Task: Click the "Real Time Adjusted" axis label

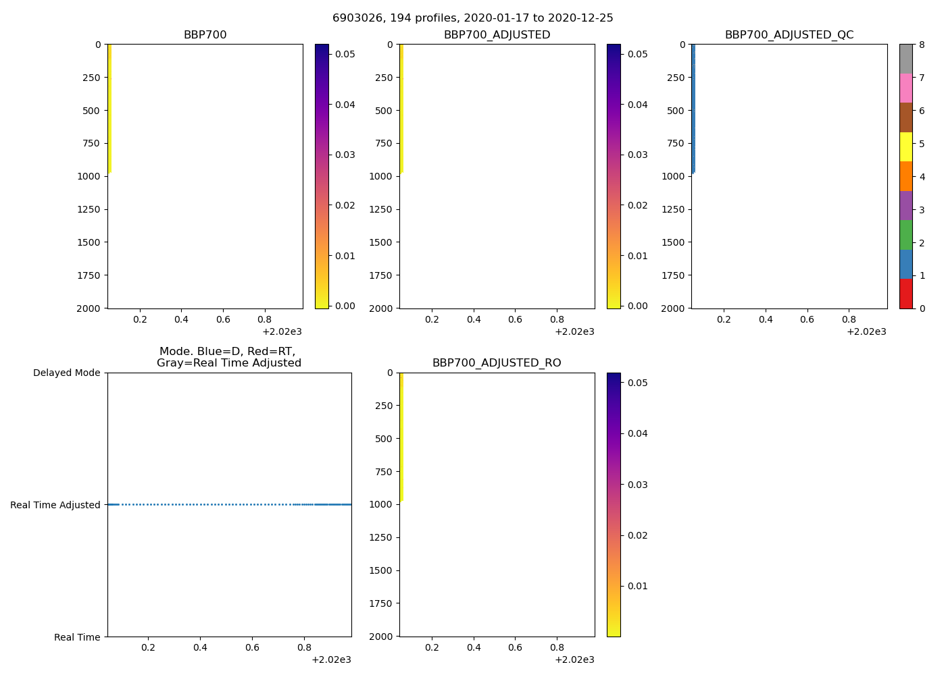Action: [55, 505]
